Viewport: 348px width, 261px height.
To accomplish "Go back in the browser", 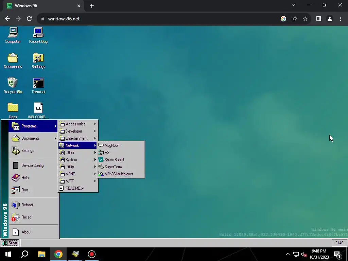I will (7, 19).
